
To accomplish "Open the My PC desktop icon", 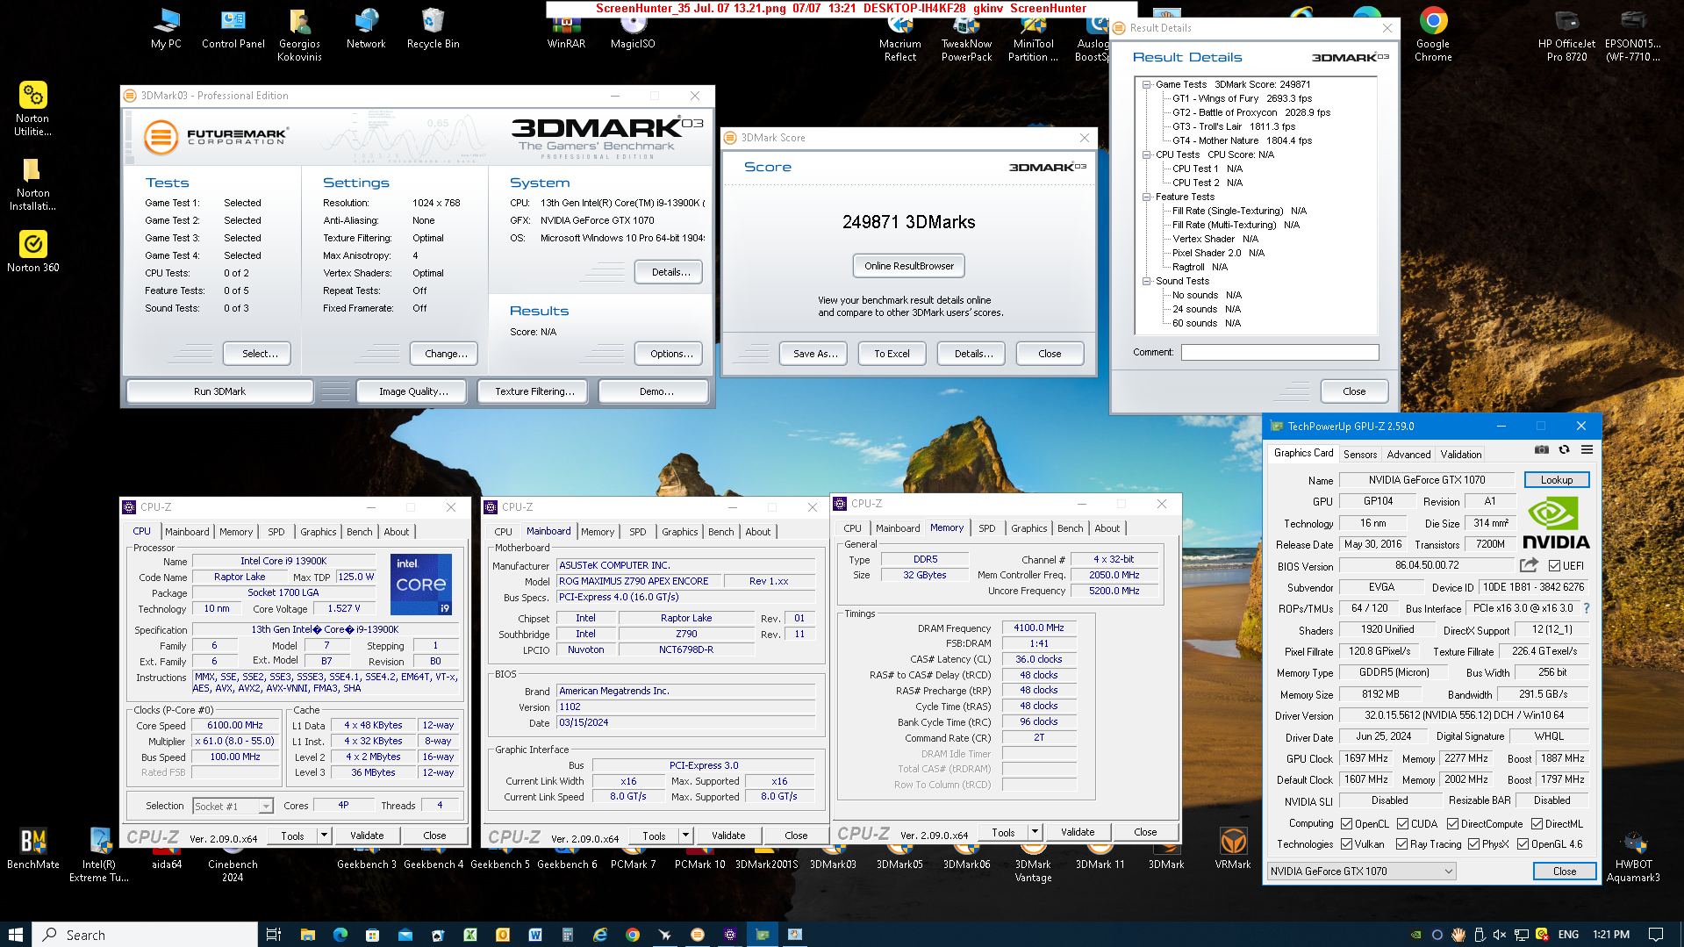I will tap(166, 28).
